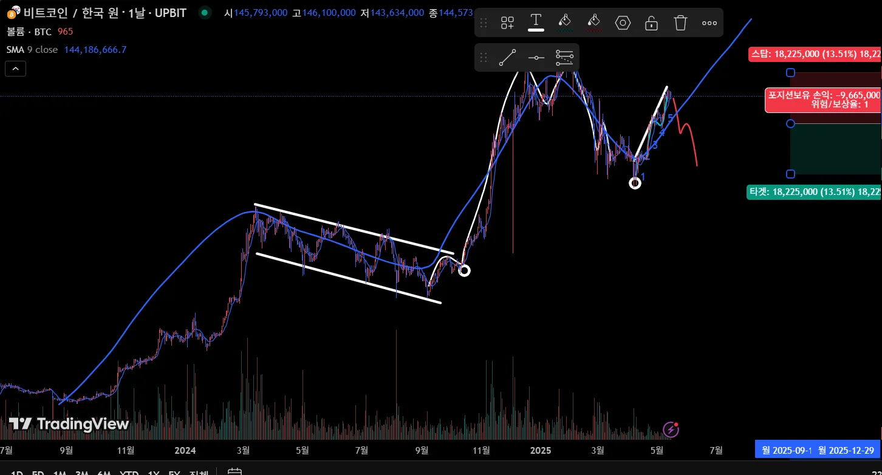
Task: Click the 2025-12-29 date label
Action: [846, 450]
